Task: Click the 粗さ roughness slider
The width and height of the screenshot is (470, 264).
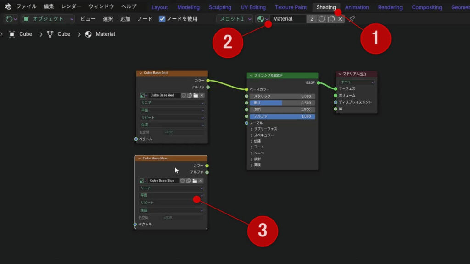Action: [282, 103]
